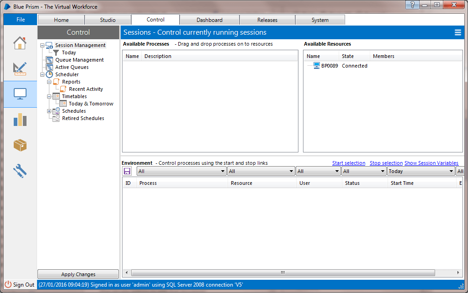Click the Members column header in Resources
Screen dimensions: 468x293
[x=416, y=56]
